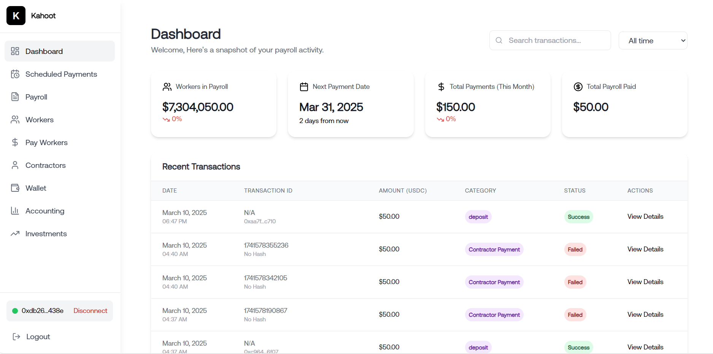This screenshot has height=354, width=713.
Task: Click the Accounting bar chart icon
Action: click(15, 211)
